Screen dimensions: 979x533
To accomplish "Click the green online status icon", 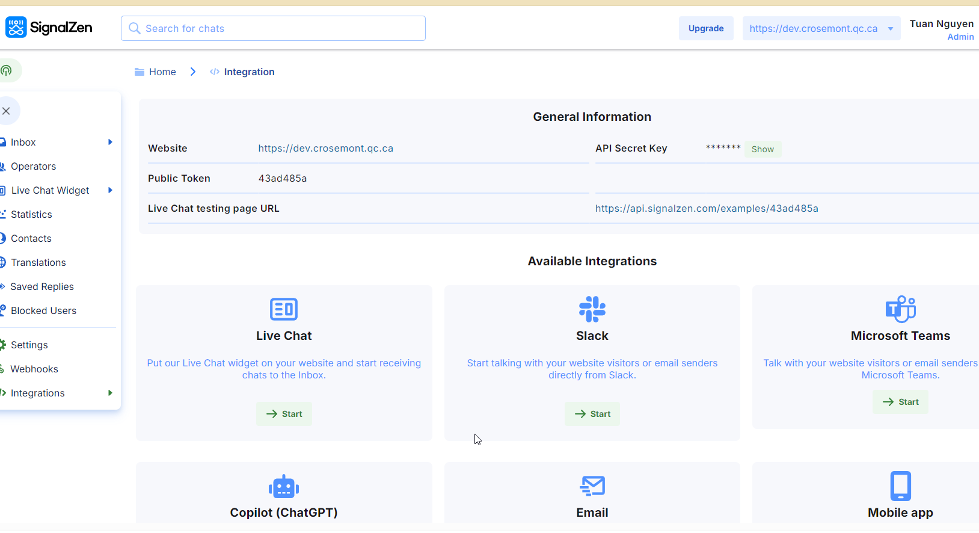I will point(7,71).
